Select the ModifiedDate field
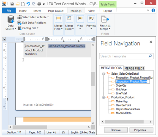The image size is (158, 137). tap(124, 113)
